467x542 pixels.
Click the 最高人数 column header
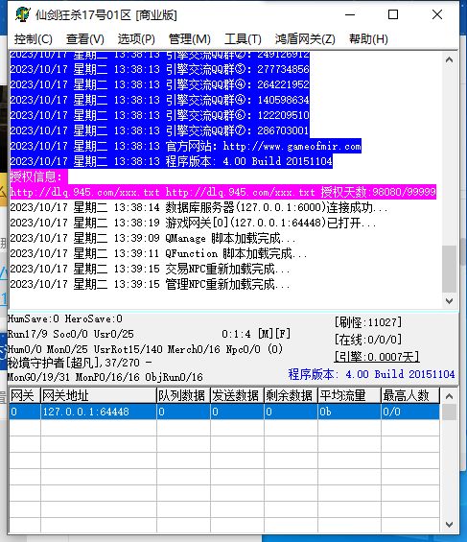410,395
